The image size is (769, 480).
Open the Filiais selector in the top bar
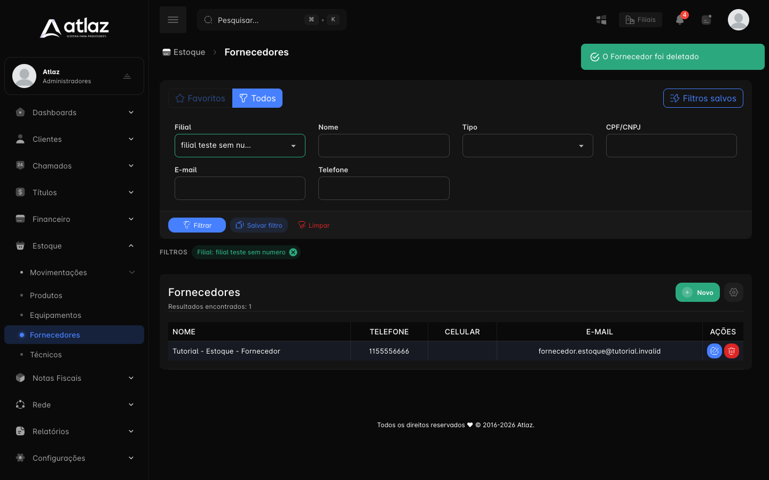pyautogui.click(x=640, y=20)
